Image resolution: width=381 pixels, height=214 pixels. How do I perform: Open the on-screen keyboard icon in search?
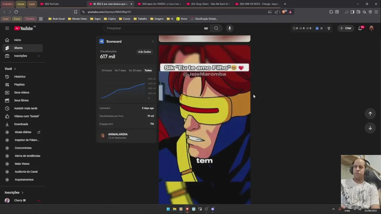tap(206, 28)
